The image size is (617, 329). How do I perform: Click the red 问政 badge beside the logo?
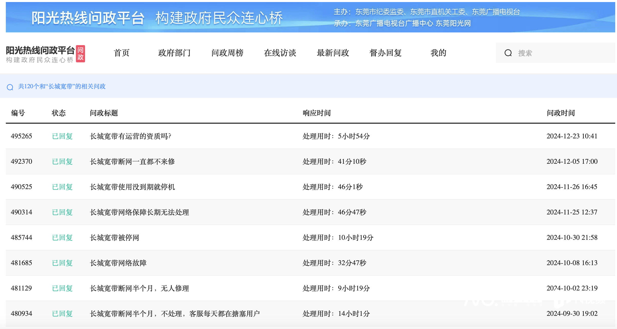(82, 54)
